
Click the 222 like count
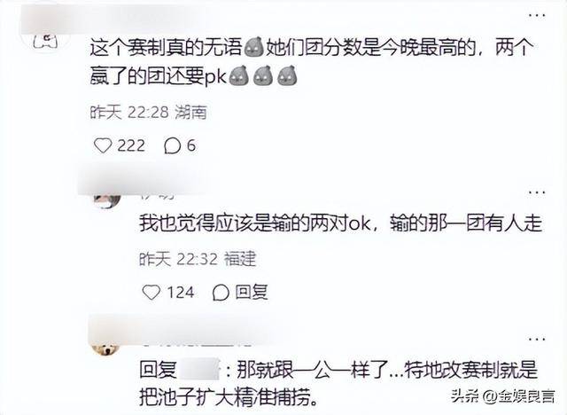tap(131, 145)
